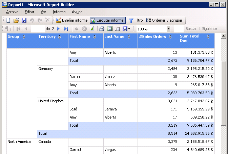Click the current page number field
The width and height of the screenshot is (228, 154).
[x=37, y=29]
